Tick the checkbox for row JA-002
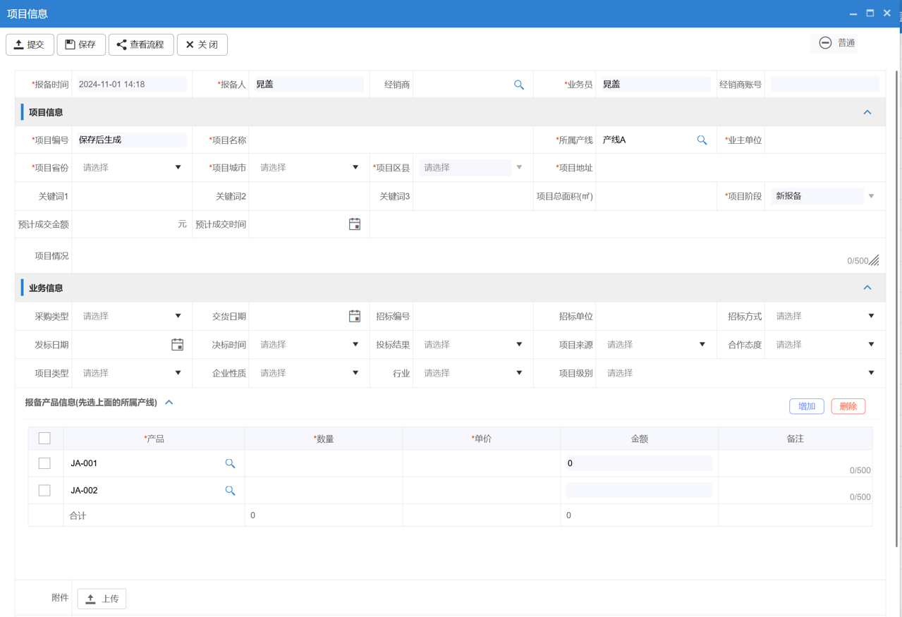 pos(44,490)
